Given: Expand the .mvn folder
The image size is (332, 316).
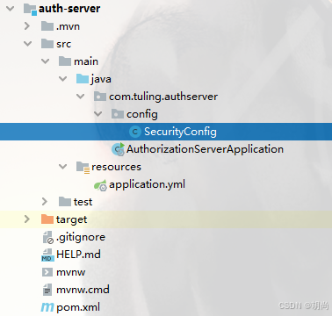Looking at the screenshot, I should pyautogui.click(x=27, y=26).
